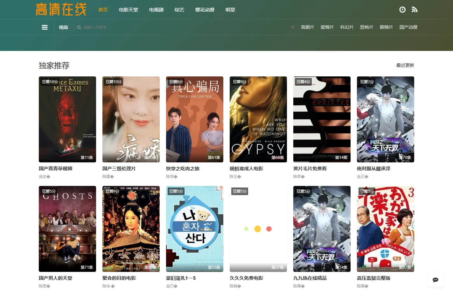Image resolution: width=453 pixels, height=297 pixels.
Task: Open the 剧情片 category link
Action: click(x=386, y=27)
